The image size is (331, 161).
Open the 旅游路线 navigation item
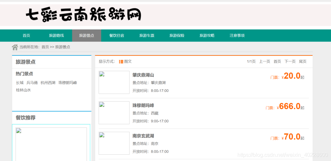pos(56,36)
